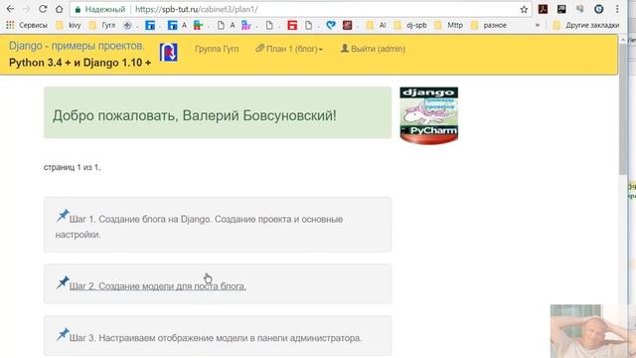
Task: Open the Сервисы apps shortcut
Action: click(27, 25)
